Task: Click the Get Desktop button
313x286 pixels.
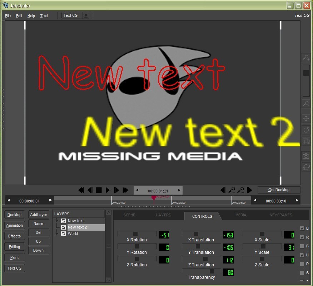Action: tap(279, 190)
